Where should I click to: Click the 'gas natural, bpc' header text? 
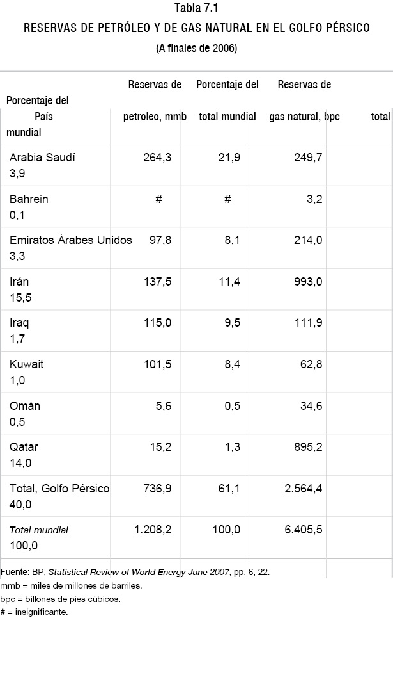point(304,117)
